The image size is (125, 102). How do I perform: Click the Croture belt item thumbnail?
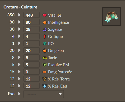coord(112,16)
